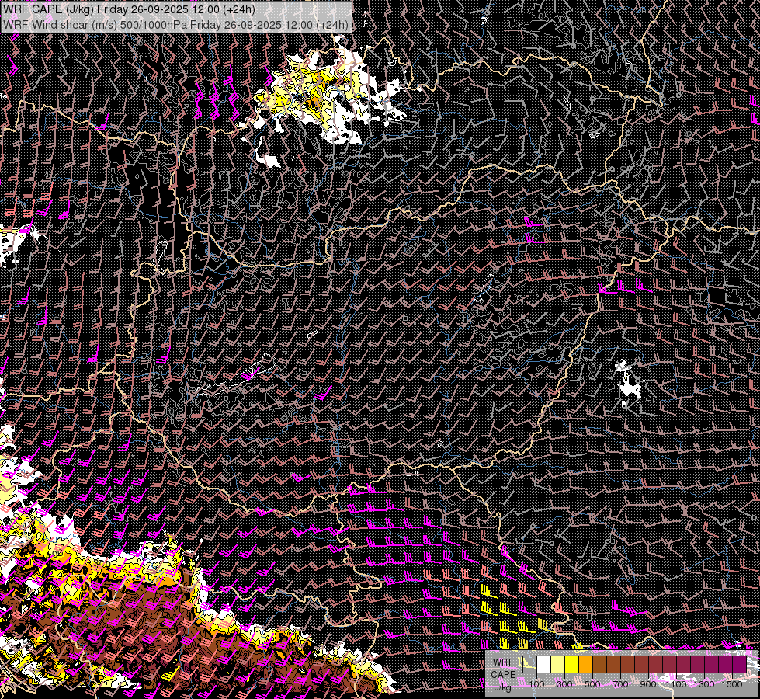Click the white swatch in CAPE legend
Viewport: 760px width, 699px height.
[x=543, y=664]
